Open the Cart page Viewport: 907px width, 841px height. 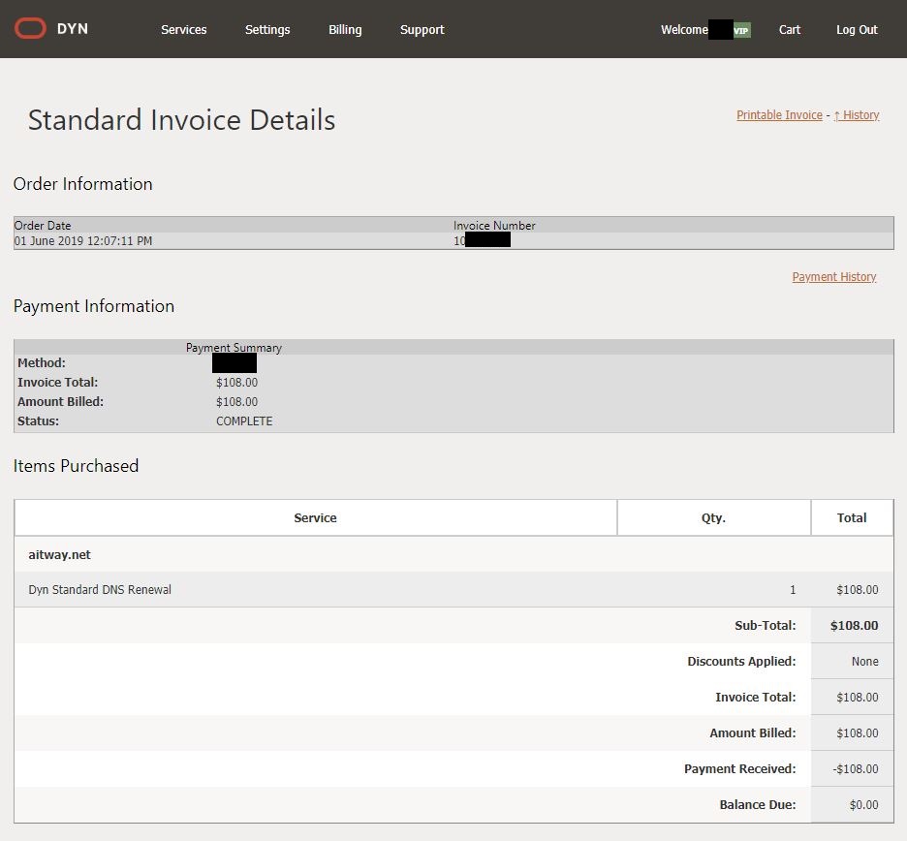click(790, 30)
